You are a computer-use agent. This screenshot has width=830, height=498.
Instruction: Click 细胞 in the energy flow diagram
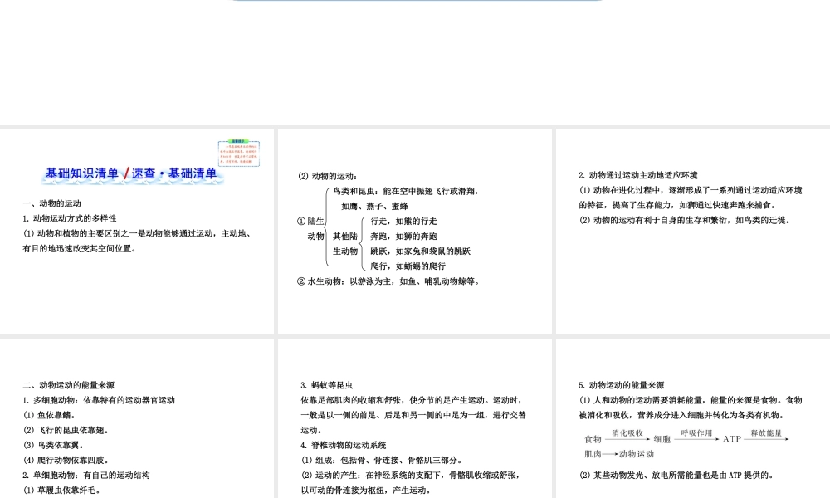pos(662,439)
